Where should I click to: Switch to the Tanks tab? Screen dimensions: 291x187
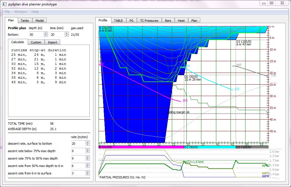tap(25, 21)
